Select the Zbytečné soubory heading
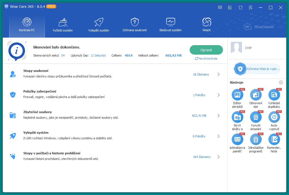This screenshot has width=289, height=195. click(37, 112)
